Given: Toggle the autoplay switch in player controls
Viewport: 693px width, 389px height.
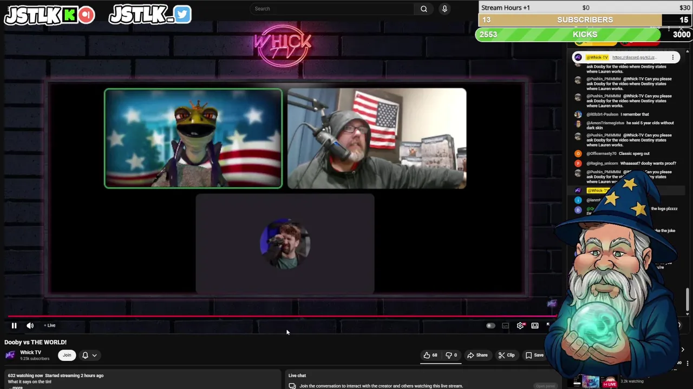Looking at the screenshot, I should click(491, 325).
